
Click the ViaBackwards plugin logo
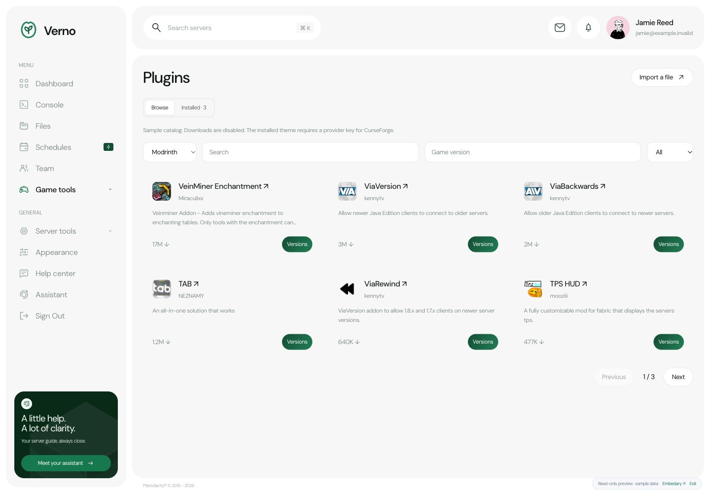(533, 191)
